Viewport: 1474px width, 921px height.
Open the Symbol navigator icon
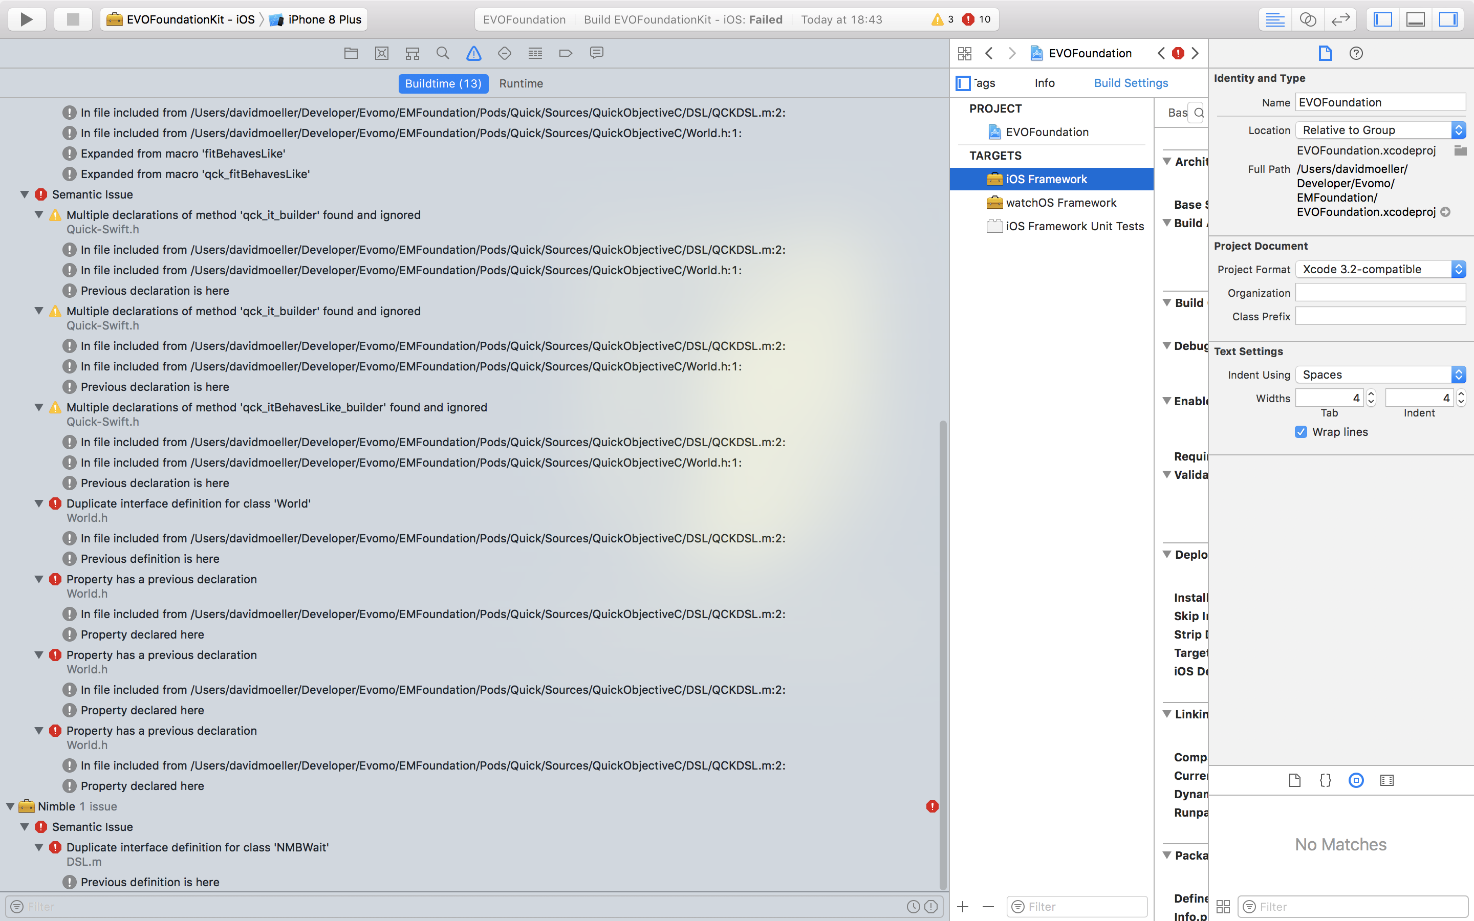coord(413,53)
